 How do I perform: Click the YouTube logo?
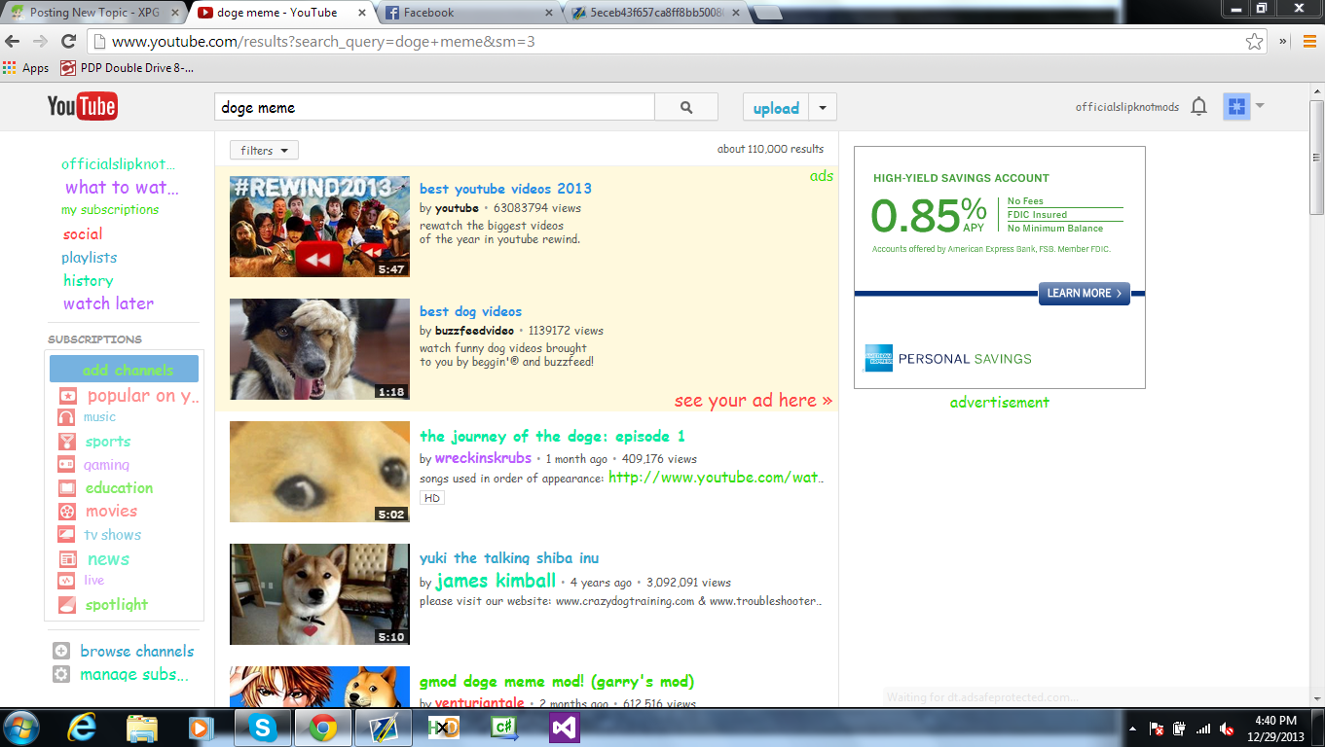(83, 107)
